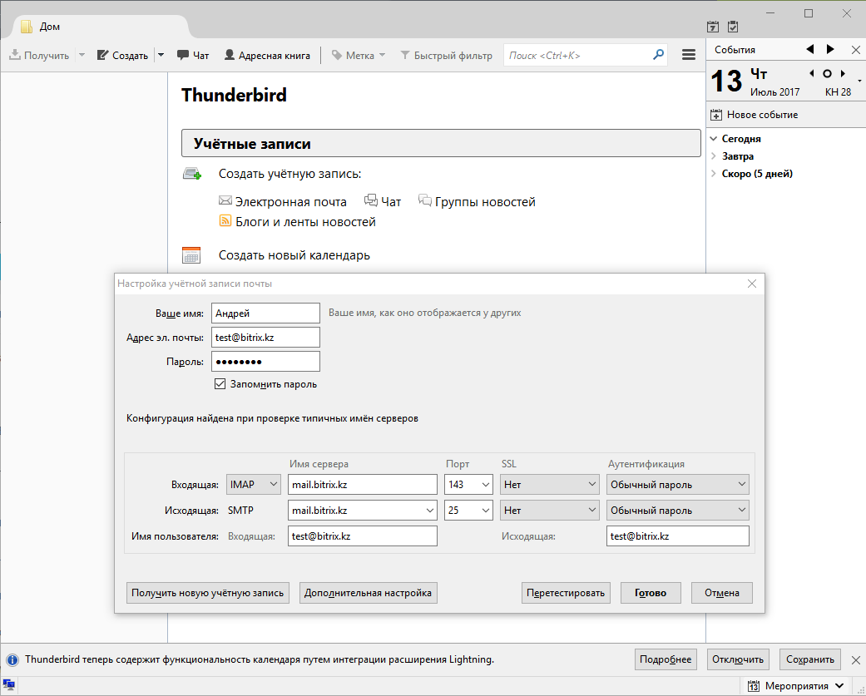Dismiss the Lightning notification bar
The height and width of the screenshot is (696, 866).
pos(855,660)
